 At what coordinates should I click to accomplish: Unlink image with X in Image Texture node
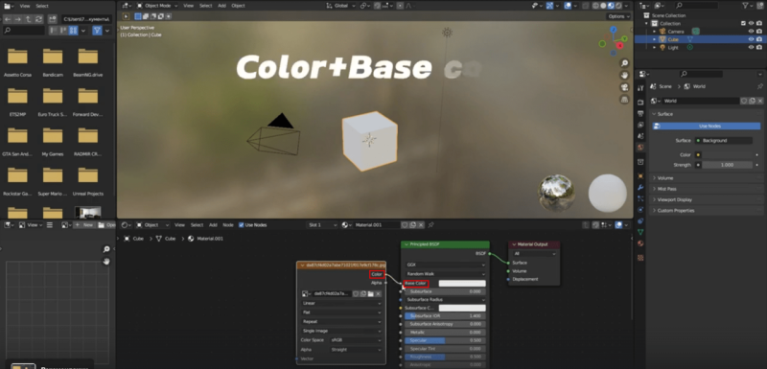(x=378, y=293)
